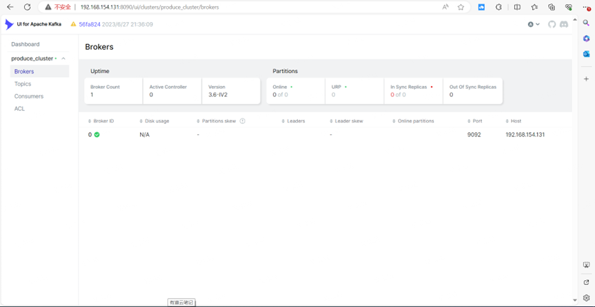
Task: Click the Active Controller card
Action: pyautogui.click(x=172, y=91)
